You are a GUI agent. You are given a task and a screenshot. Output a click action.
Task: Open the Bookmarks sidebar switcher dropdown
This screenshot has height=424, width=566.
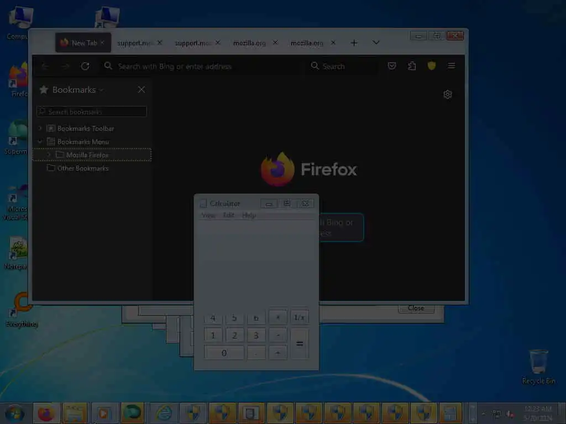click(102, 90)
